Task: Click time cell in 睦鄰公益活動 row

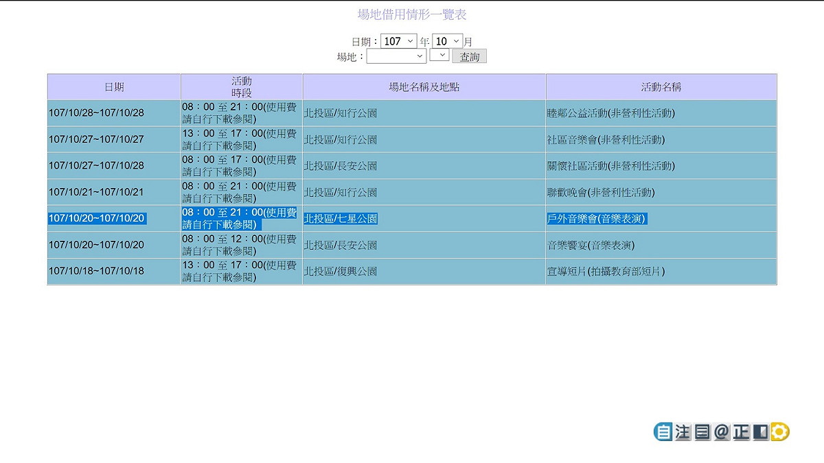Action: tap(242, 113)
